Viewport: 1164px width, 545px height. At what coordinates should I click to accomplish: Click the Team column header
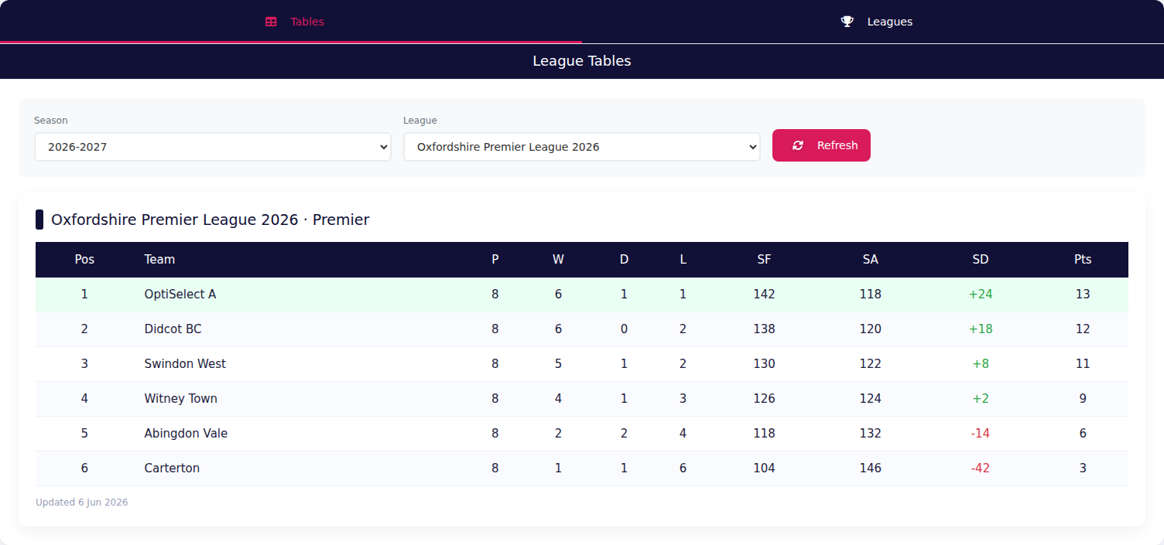coord(159,260)
